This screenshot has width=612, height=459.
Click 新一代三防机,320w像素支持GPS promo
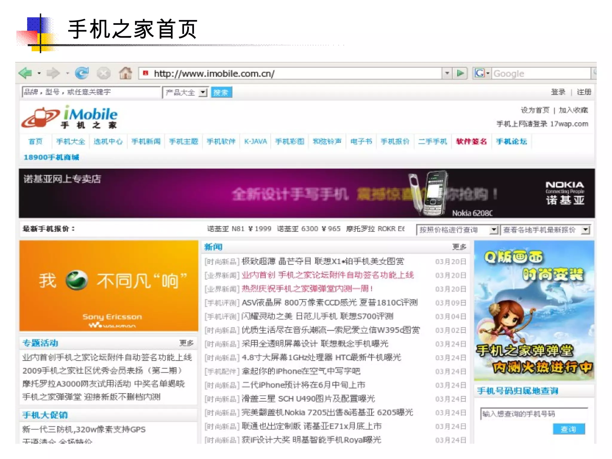click(84, 429)
